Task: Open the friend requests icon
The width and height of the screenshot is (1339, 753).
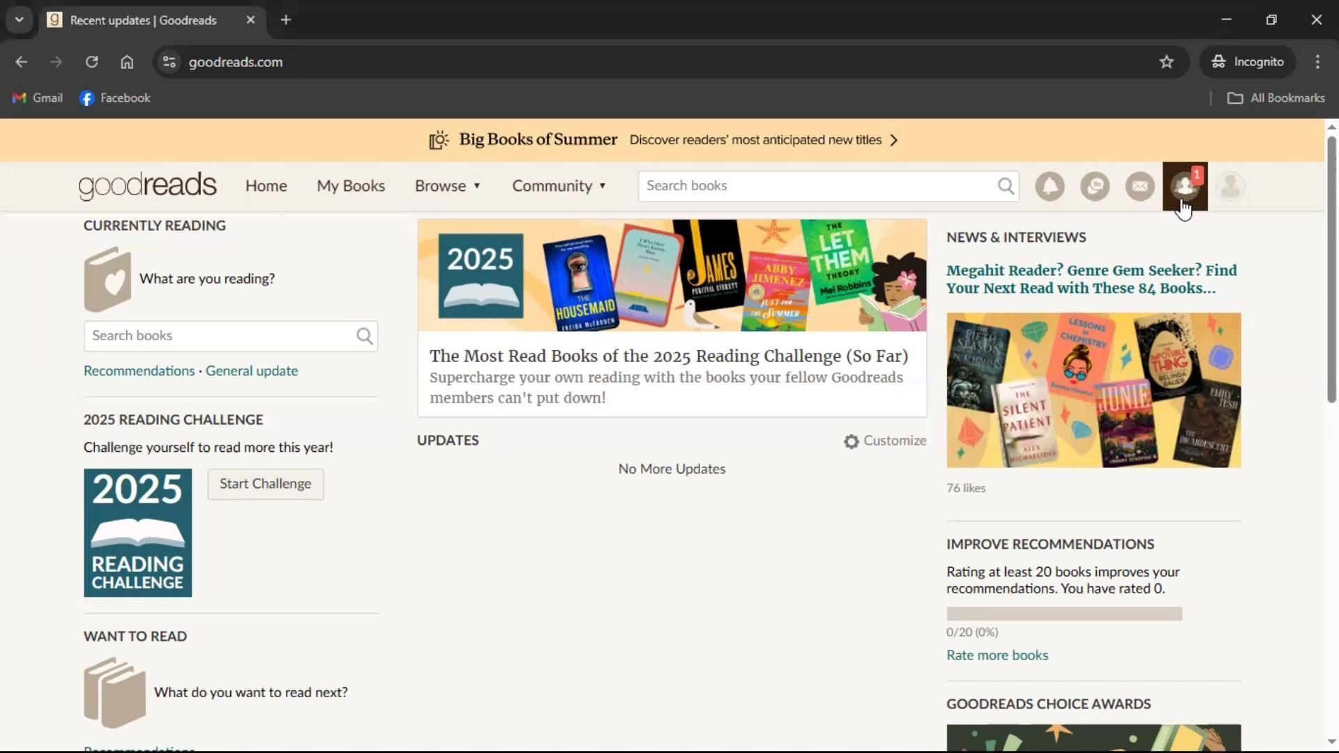Action: tap(1185, 186)
